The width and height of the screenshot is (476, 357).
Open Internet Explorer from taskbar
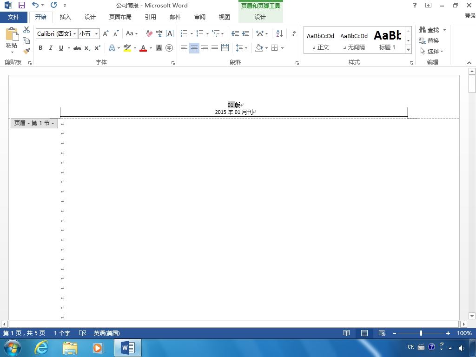(41, 347)
